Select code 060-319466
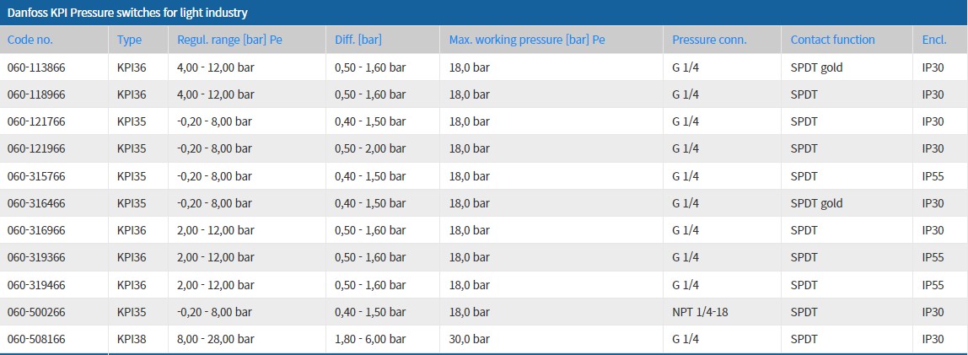Screen dimensions: 968x355 (x=36, y=285)
